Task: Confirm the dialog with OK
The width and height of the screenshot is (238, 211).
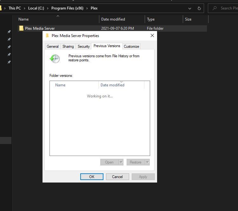Action: (x=92, y=177)
